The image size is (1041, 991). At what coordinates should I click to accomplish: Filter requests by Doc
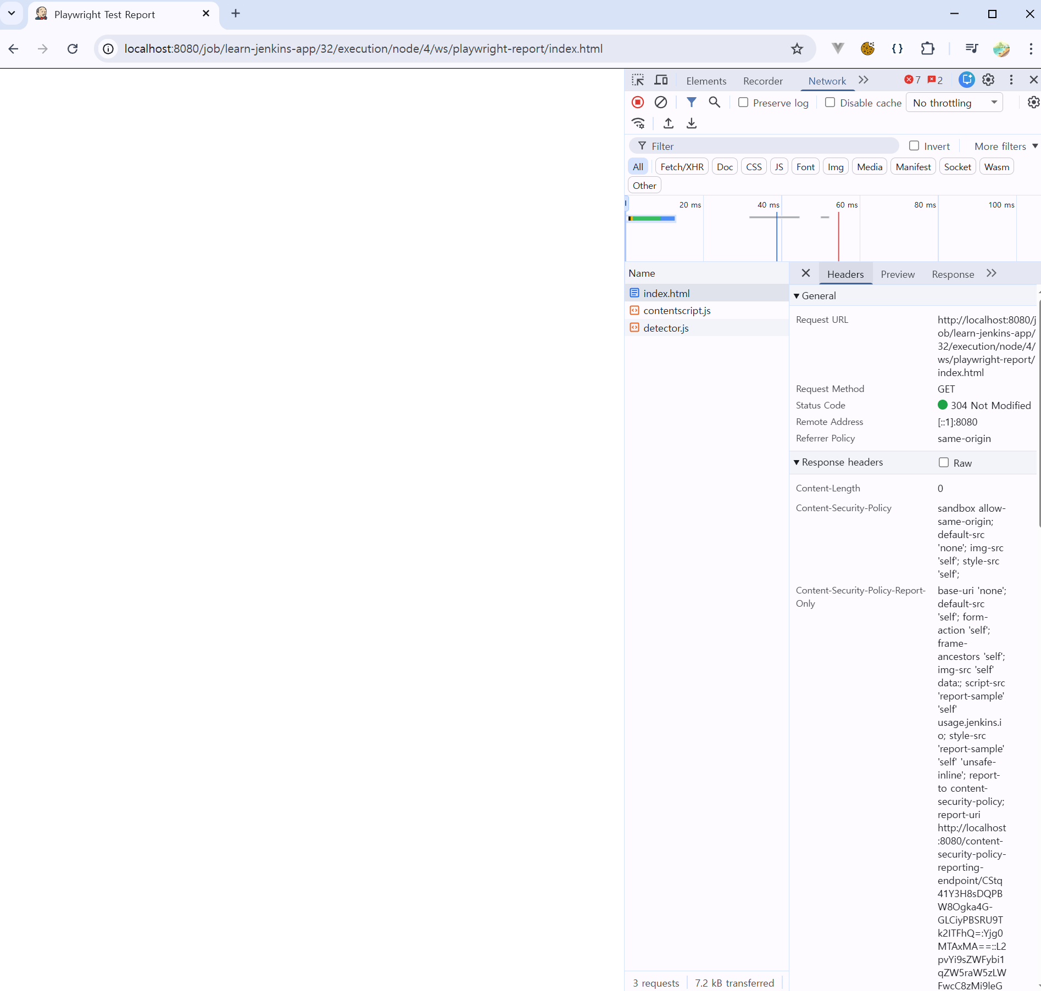pos(725,167)
